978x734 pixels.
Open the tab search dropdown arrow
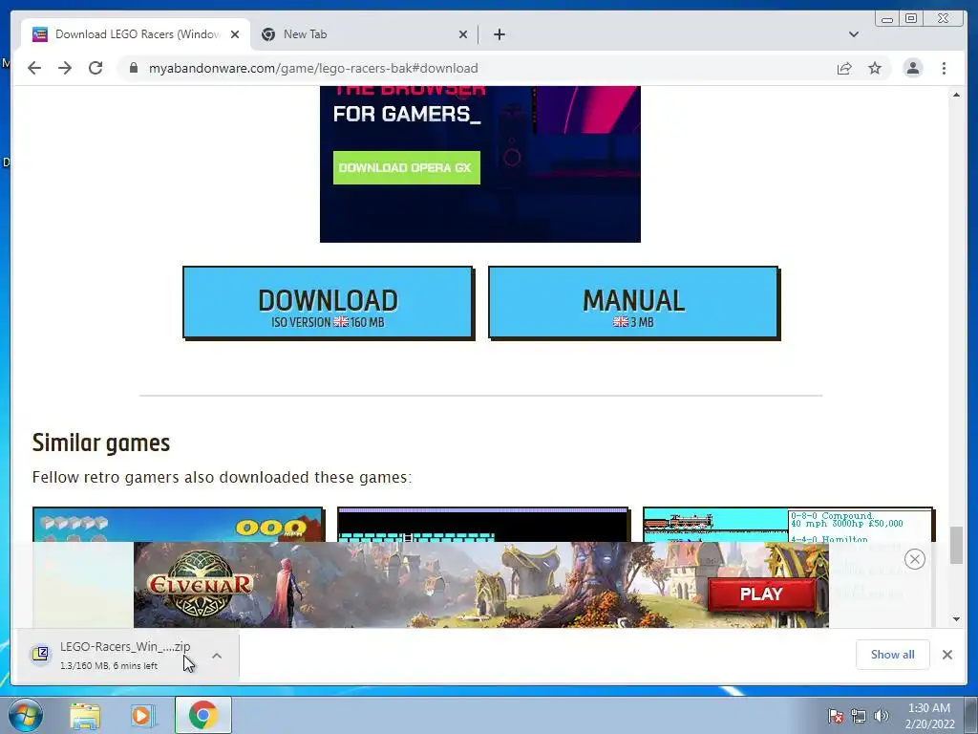[853, 34]
